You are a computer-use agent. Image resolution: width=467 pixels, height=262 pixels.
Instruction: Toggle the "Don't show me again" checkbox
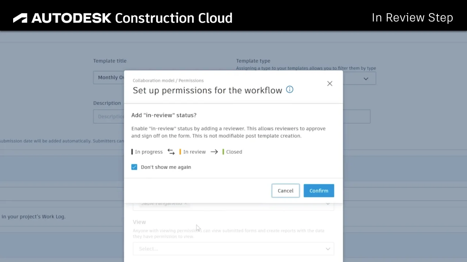[134, 167]
